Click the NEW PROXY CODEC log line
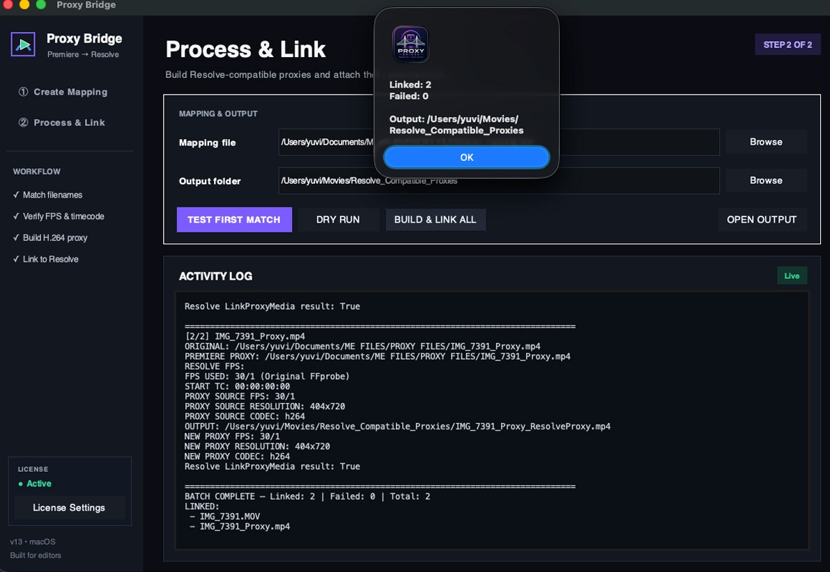The image size is (830, 572). [x=237, y=456]
